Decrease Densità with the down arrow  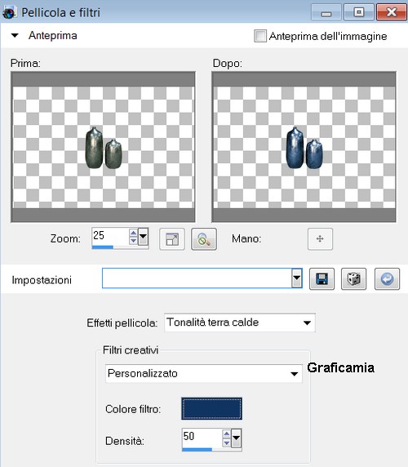227,443
